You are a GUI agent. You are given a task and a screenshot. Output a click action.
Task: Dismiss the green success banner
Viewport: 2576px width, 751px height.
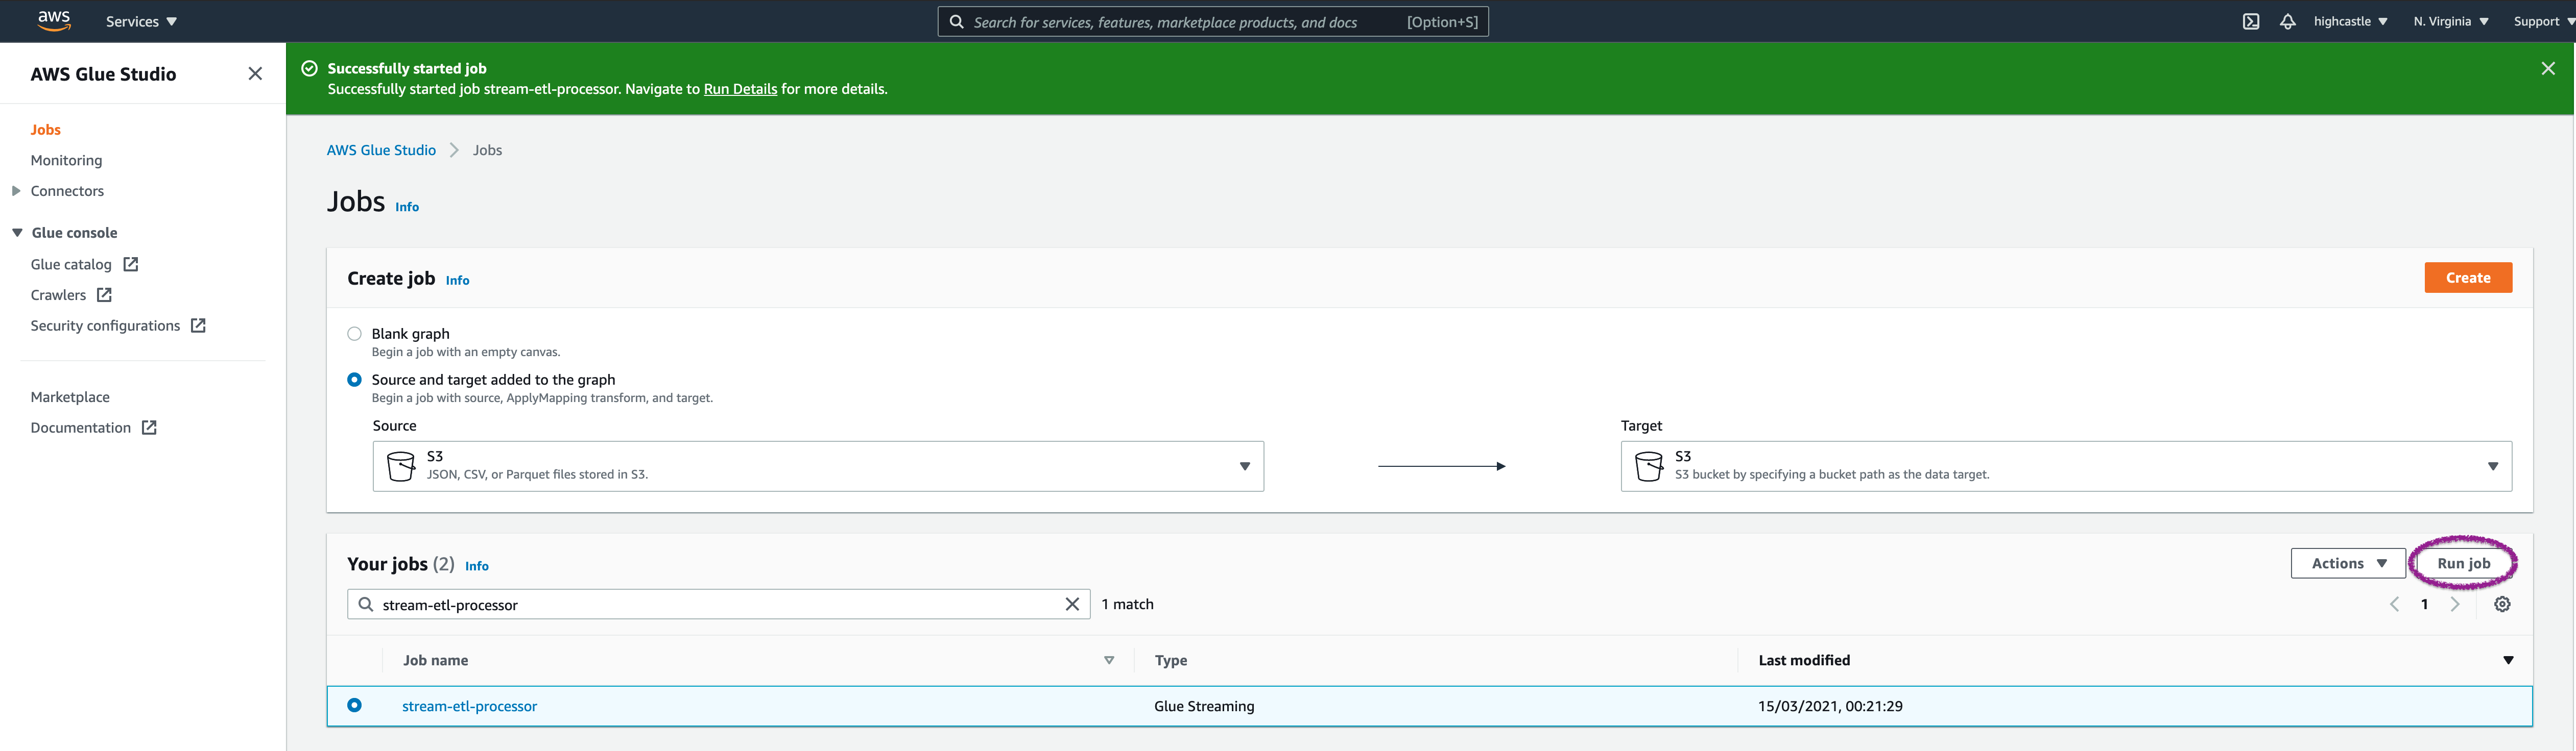point(2547,69)
